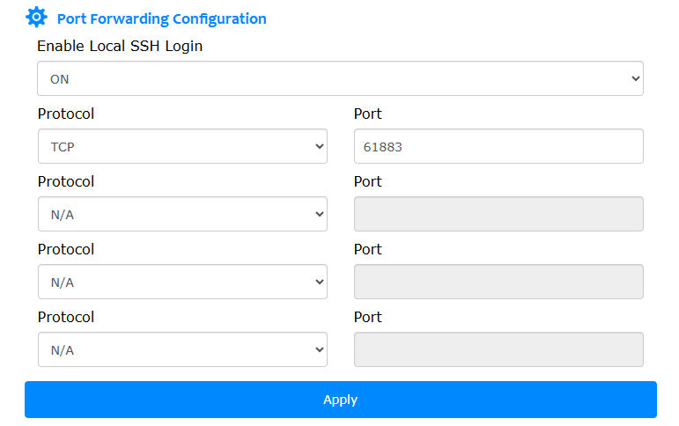This screenshot has height=426, width=679.
Task: Click the chevron arrow on the TCP dropdown
Action: click(320, 147)
